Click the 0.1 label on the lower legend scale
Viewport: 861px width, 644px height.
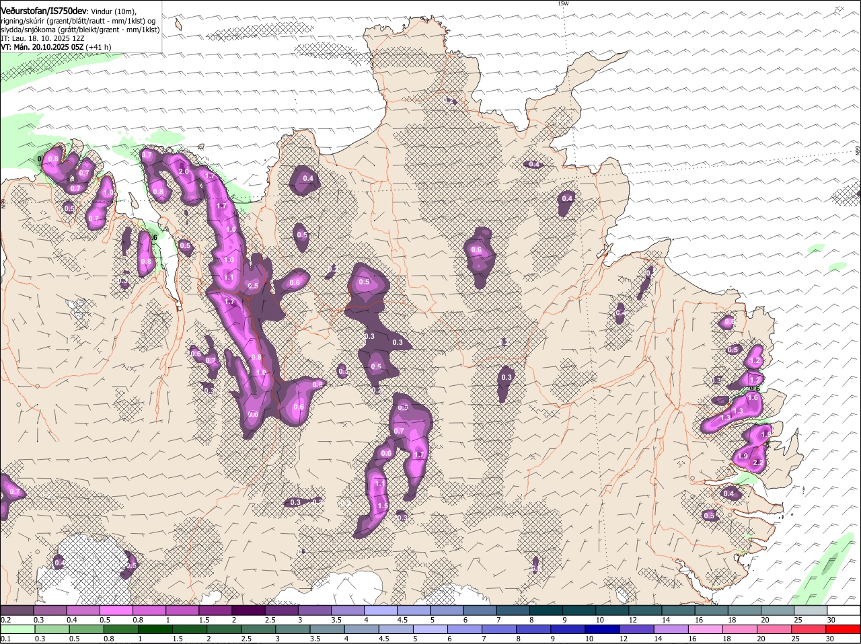[x=5, y=639]
